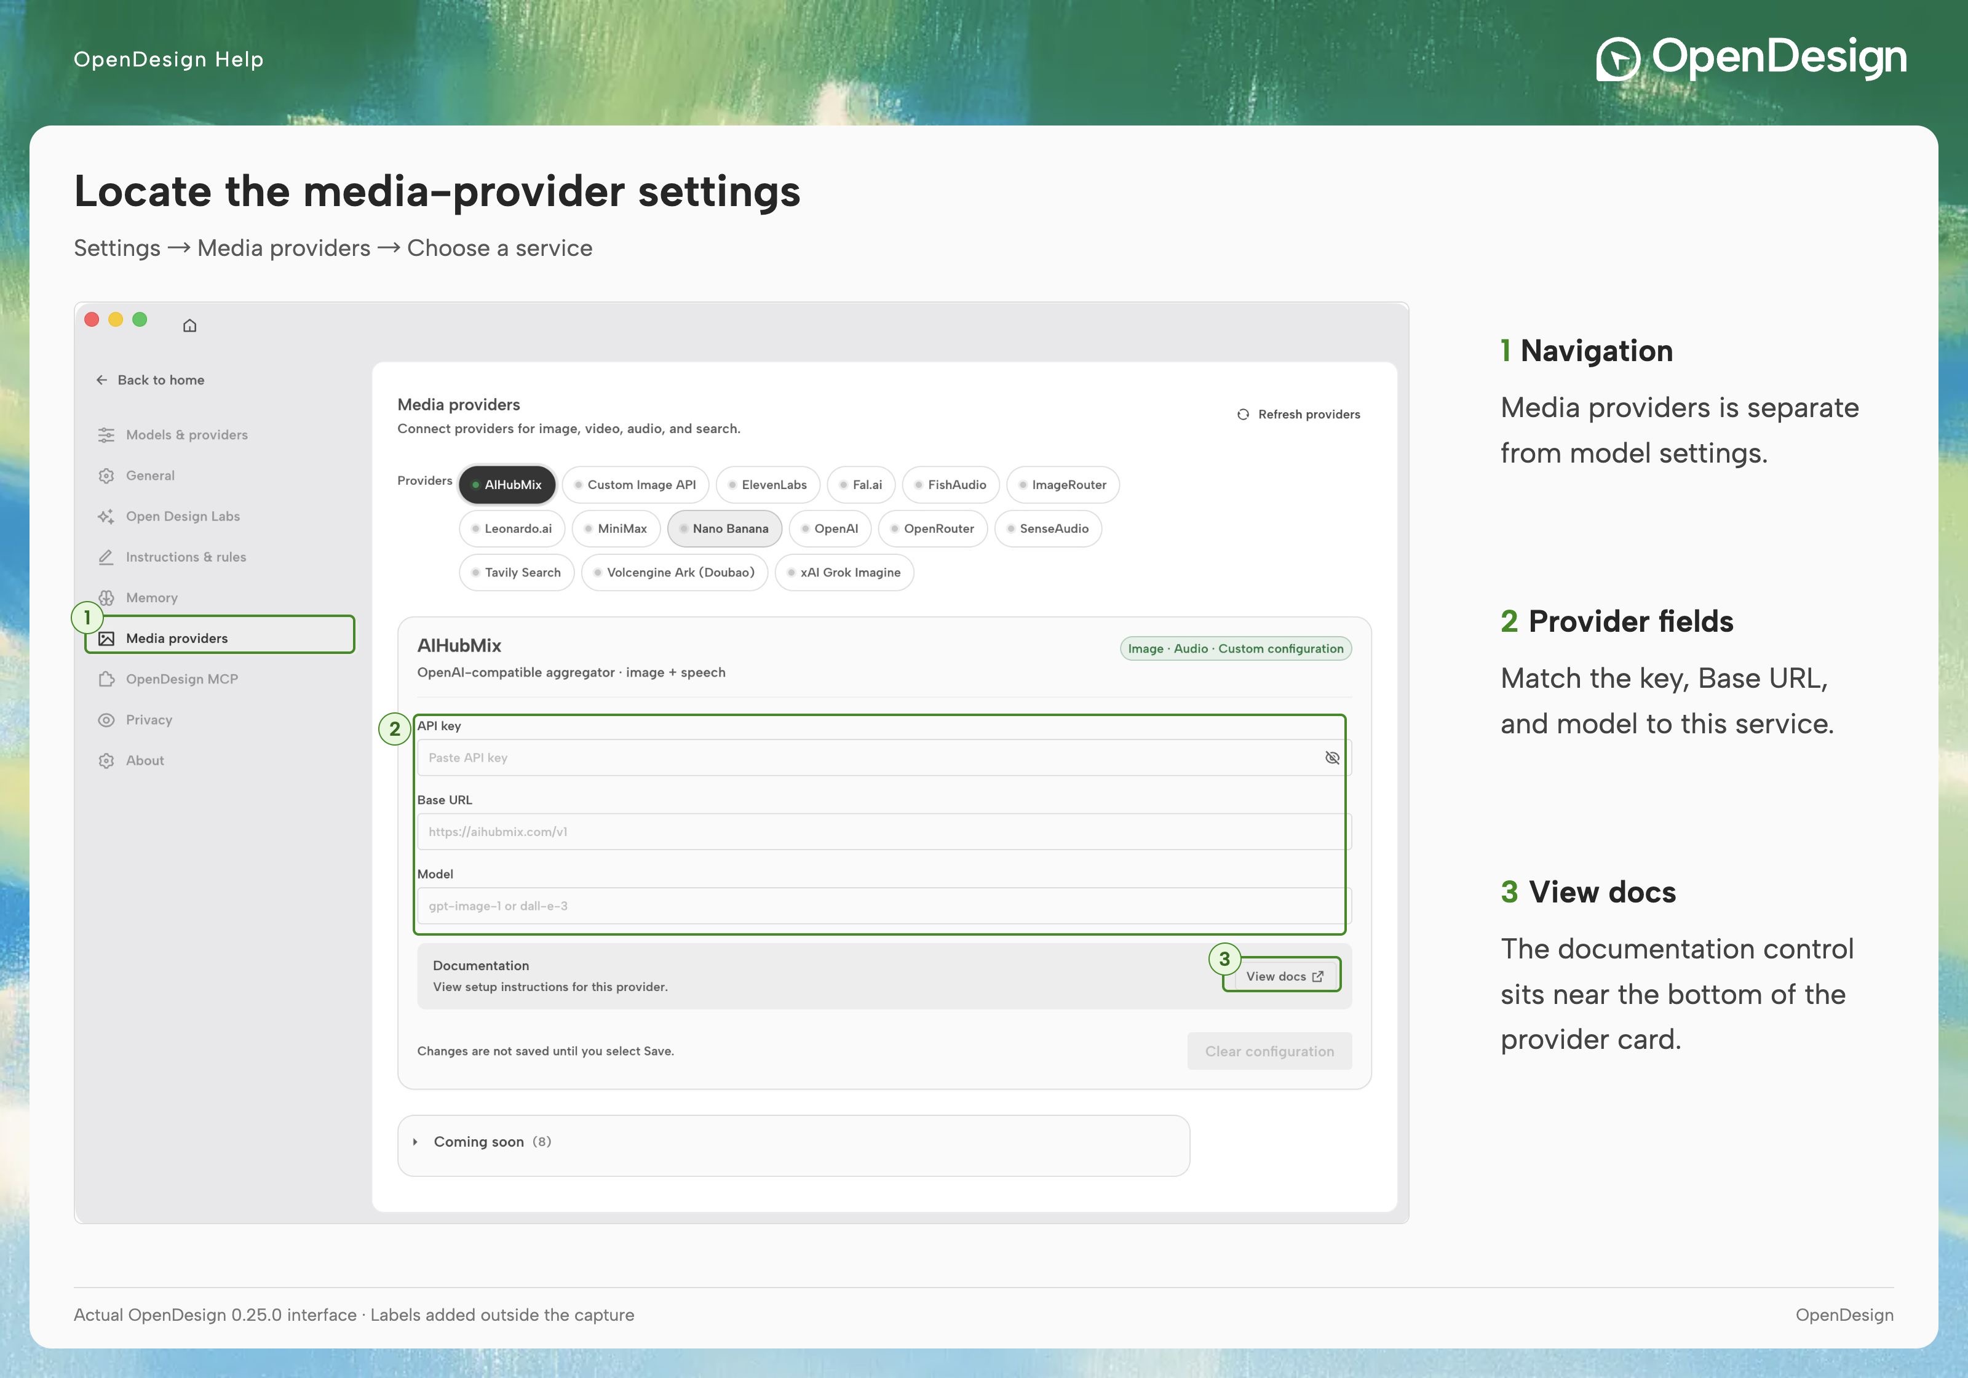The image size is (1968, 1378).
Task: Click the OpenDesign MCP puzzle icon
Action: click(x=106, y=679)
